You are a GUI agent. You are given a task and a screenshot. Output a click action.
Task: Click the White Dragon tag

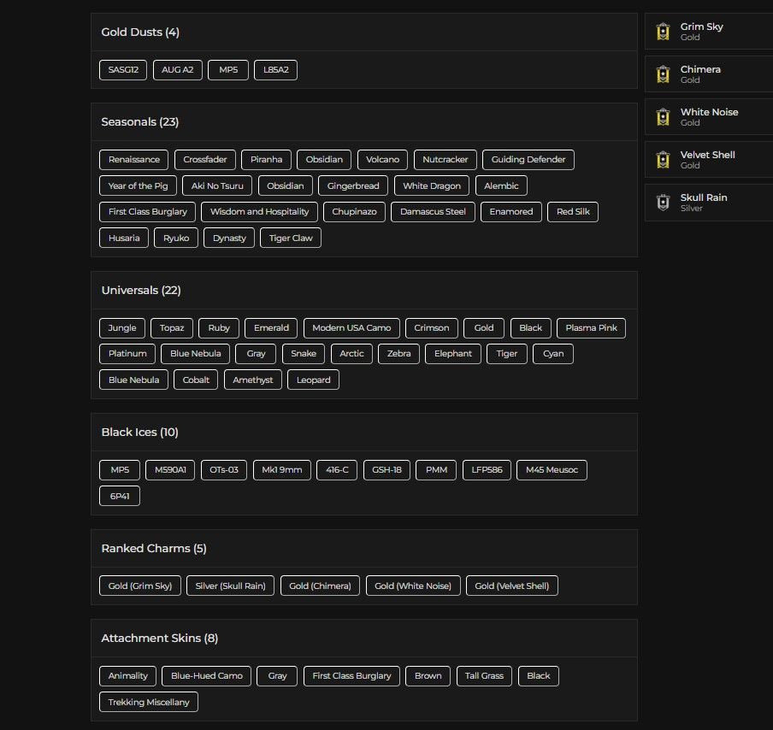pos(431,185)
